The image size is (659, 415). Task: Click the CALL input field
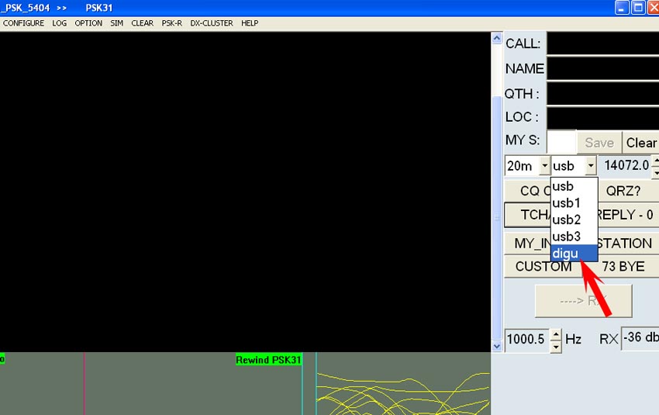coord(602,43)
